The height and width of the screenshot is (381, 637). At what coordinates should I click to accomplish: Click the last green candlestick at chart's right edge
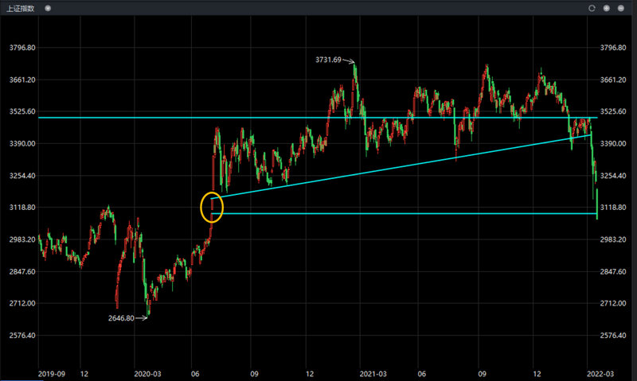(597, 203)
